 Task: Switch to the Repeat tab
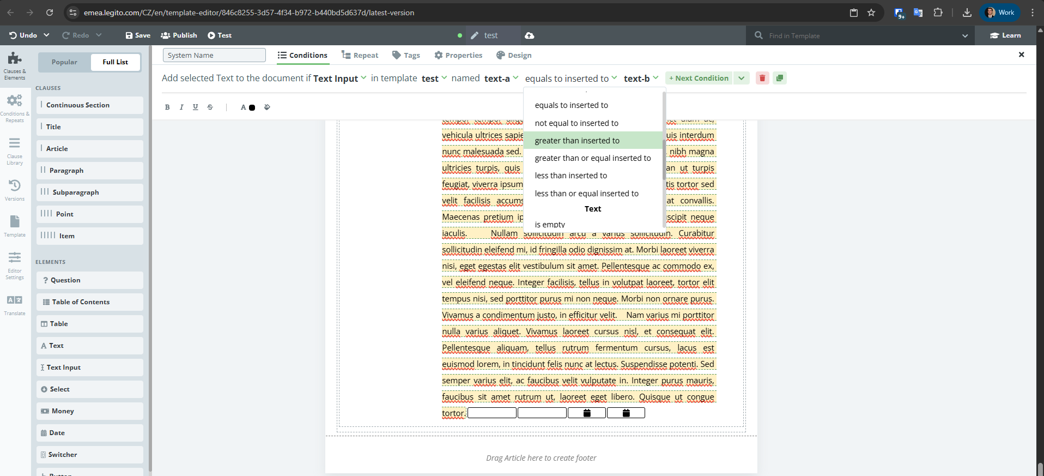[x=360, y=55]
